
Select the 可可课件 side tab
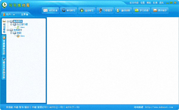(4, 26)
